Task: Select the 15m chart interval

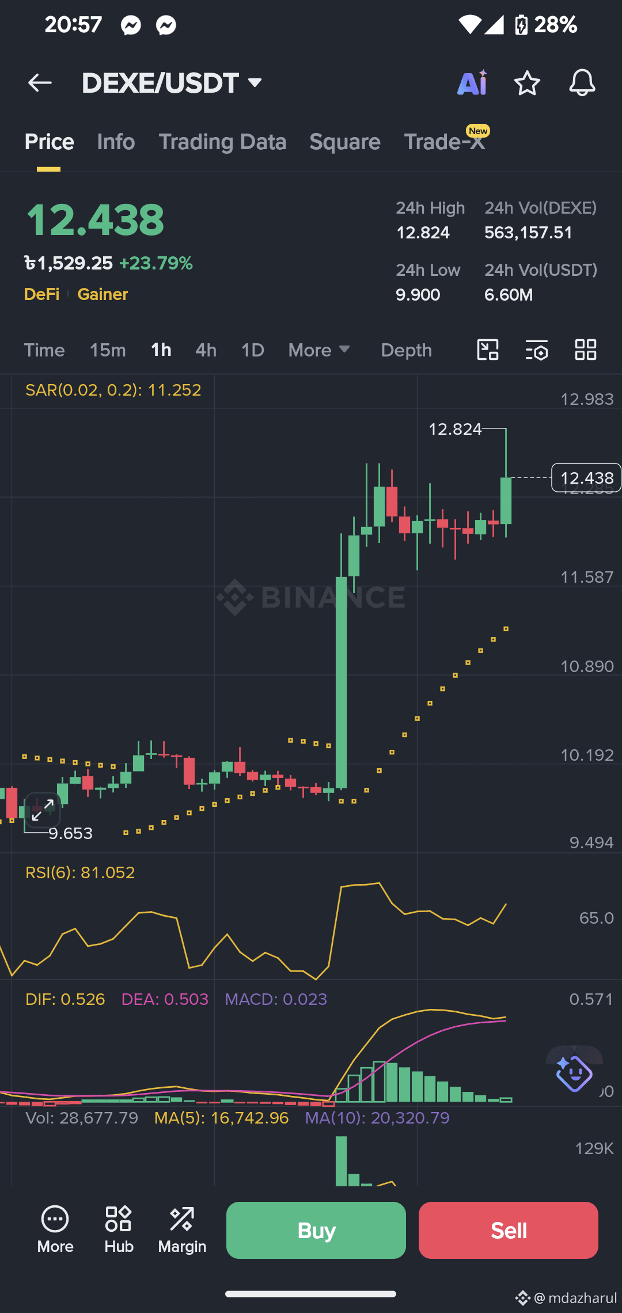Action: click(108, 350)
